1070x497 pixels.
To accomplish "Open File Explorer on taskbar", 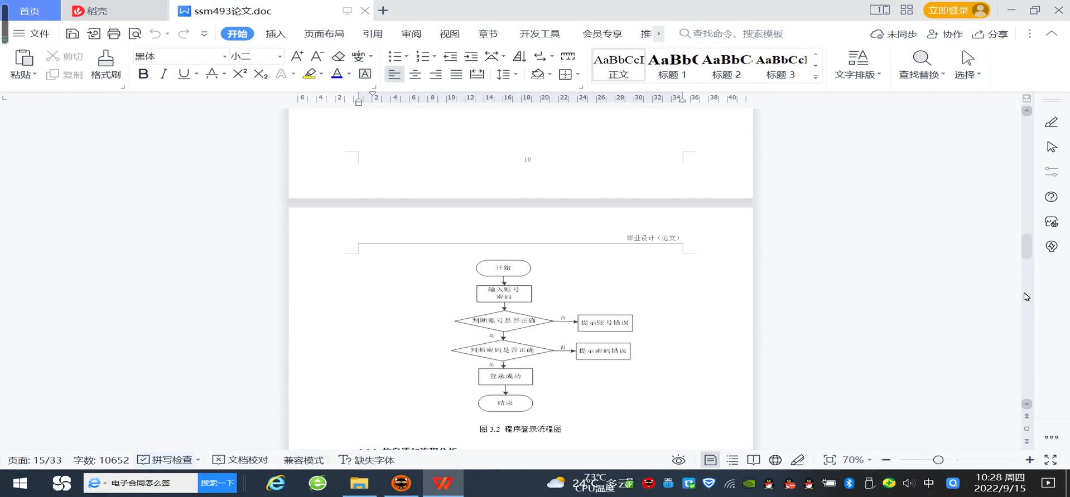I will pos(359,483).
